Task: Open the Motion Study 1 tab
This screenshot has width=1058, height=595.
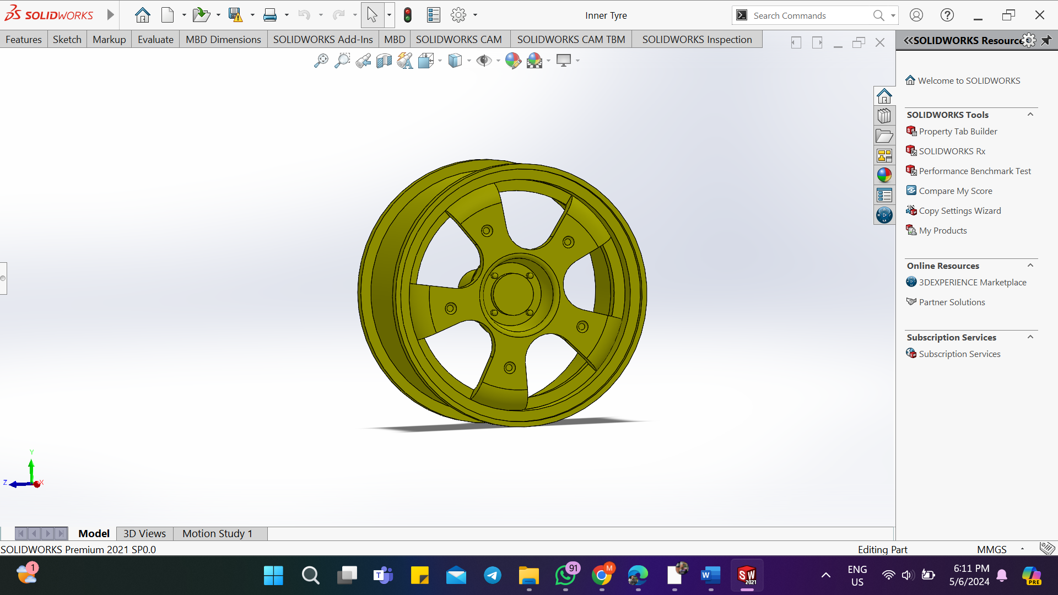Action: [x=217, y=533]
